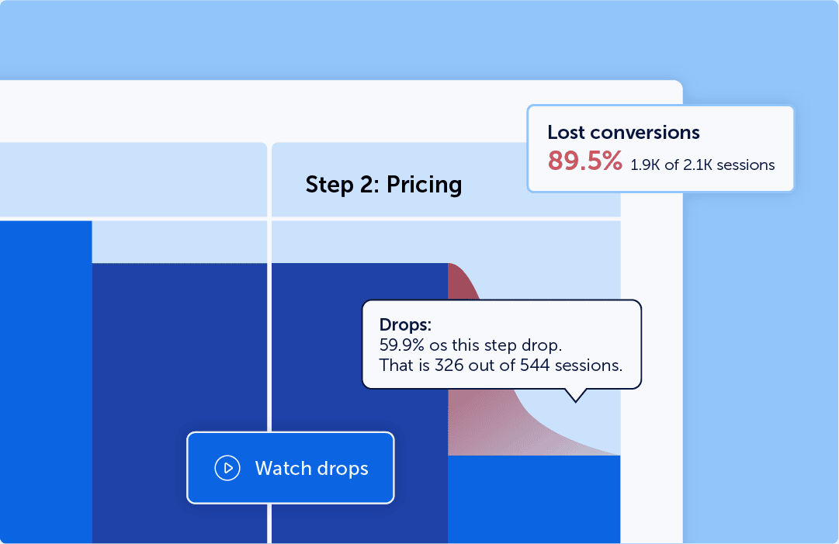Click the tooltip's downward pointer arrow
Image resolution: width=839 pixels, height=544 pixels.
[x=576, y=396]
